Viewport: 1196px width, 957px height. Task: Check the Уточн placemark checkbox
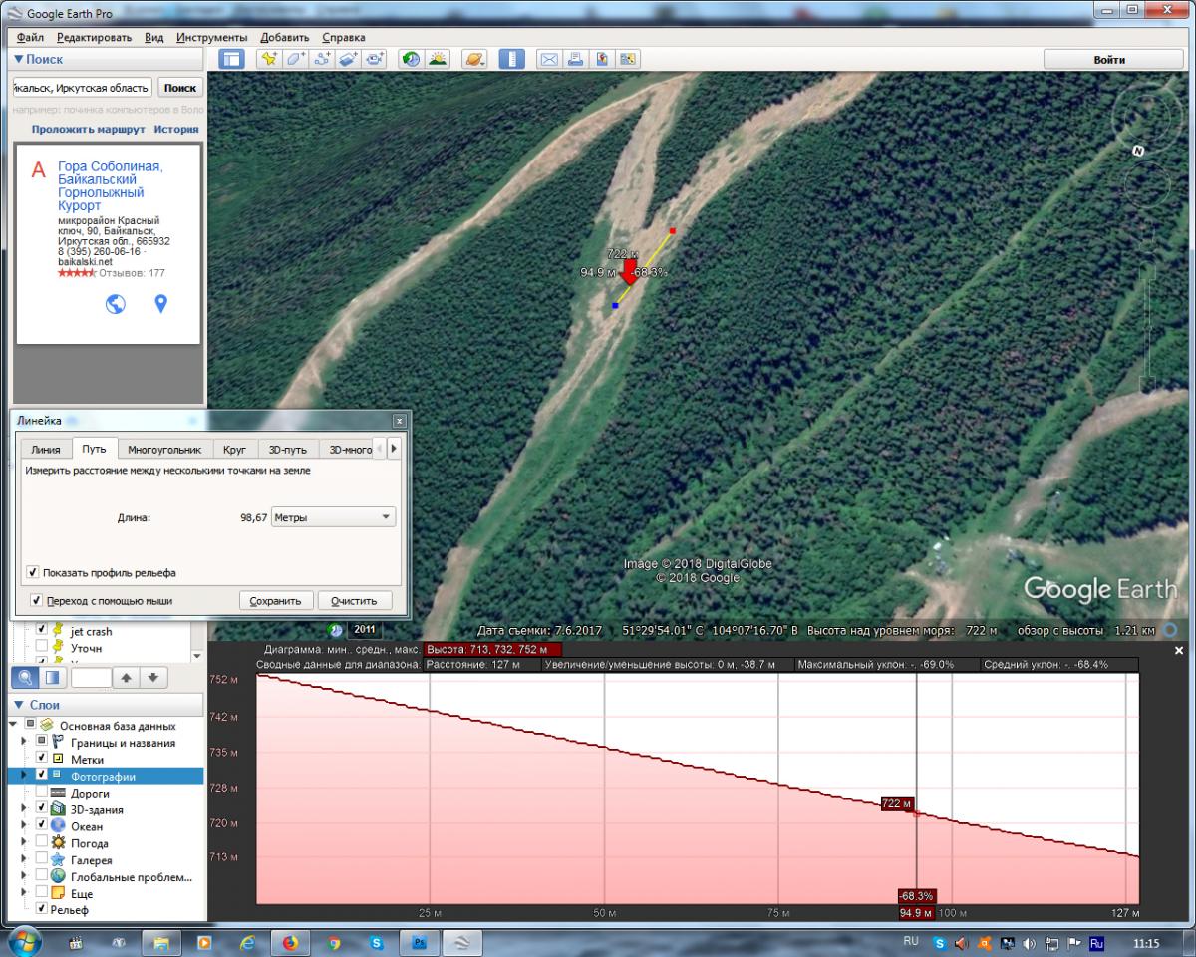point(42,647)
